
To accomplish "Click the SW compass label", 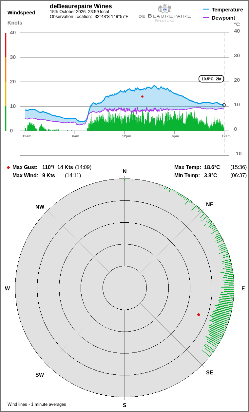I will click(40, 375).
